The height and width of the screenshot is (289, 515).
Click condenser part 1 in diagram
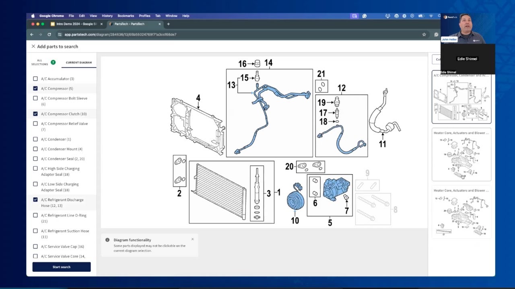point(220,191)
